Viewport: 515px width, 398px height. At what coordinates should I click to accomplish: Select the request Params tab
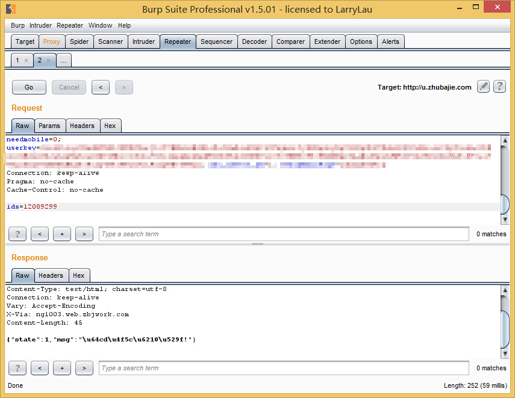coord(49,126)
